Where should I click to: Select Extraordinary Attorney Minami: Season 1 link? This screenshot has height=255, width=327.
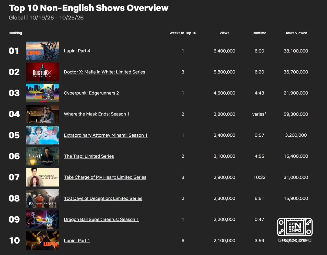point(106,135)
